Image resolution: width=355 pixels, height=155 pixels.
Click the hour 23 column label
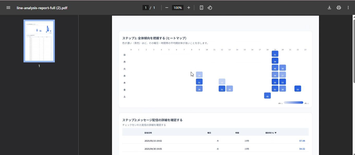(305, 50)
